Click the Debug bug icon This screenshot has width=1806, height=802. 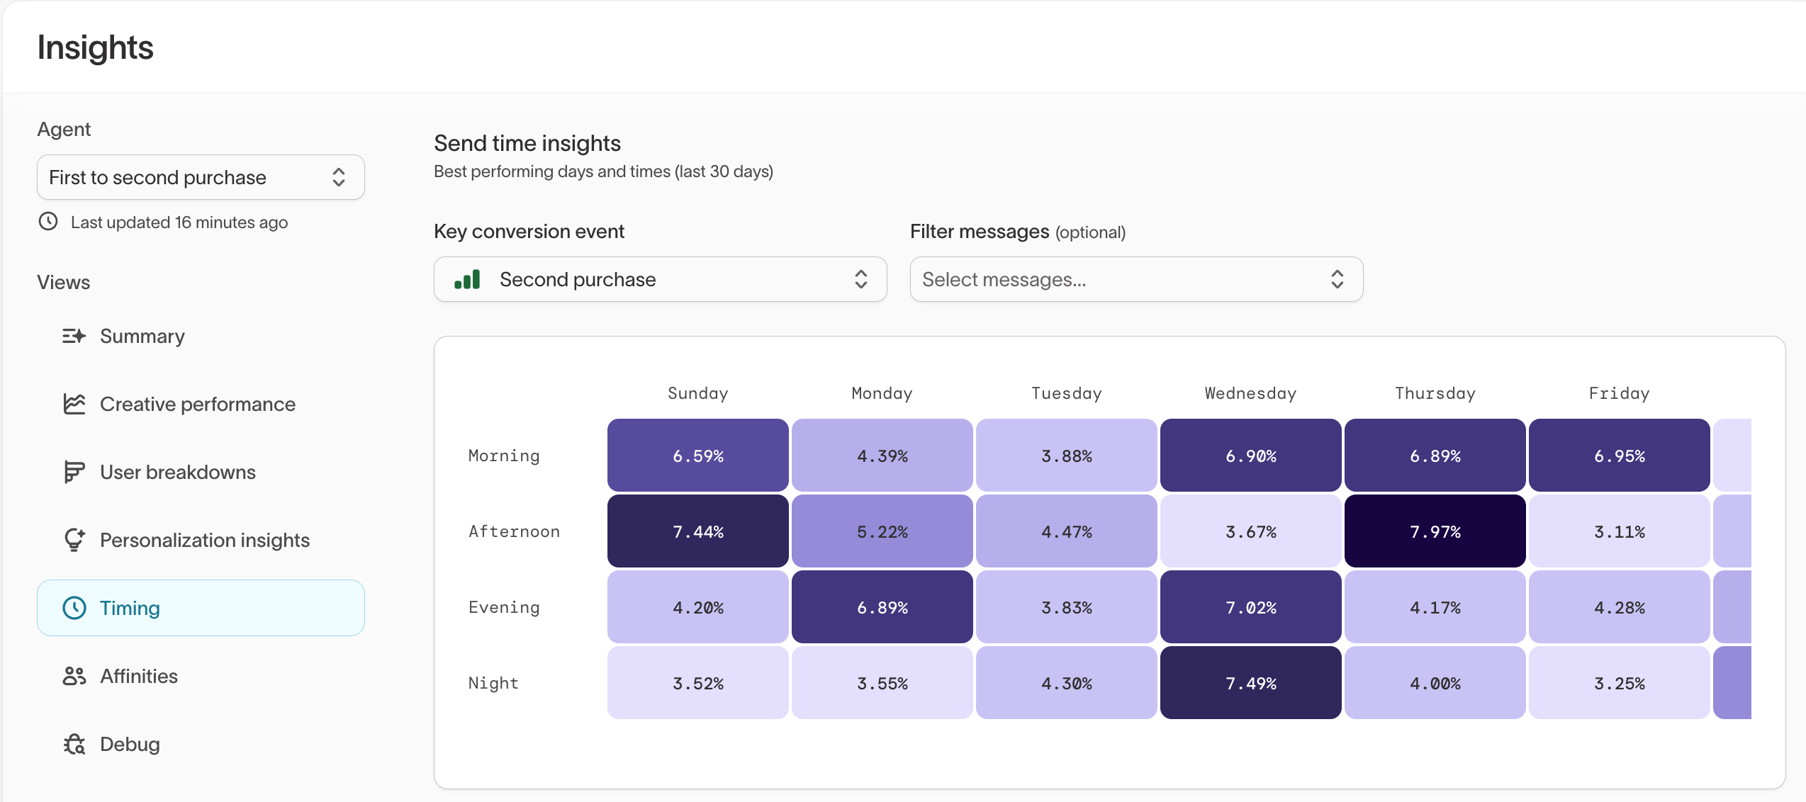pyautogui.click(x=74, y=744)
